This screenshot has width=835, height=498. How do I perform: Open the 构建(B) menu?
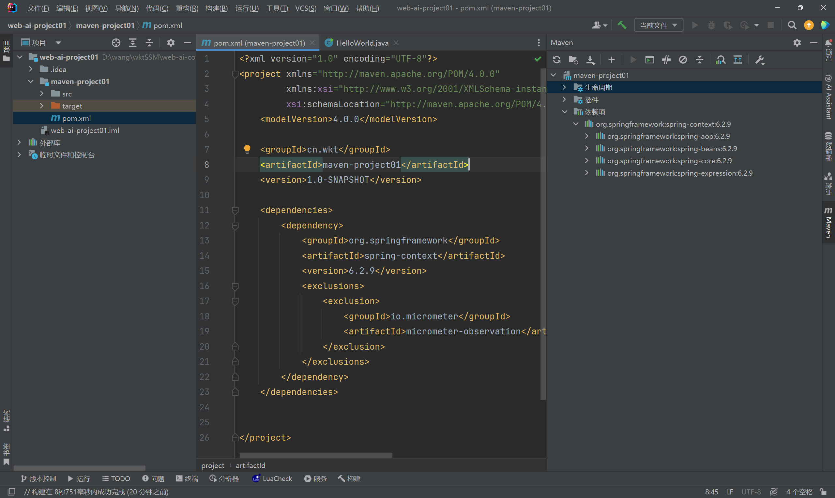point(216,8)
